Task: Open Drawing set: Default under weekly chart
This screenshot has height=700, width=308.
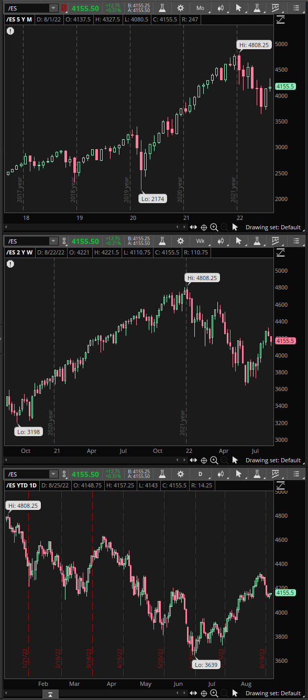Action: (273, 460)
